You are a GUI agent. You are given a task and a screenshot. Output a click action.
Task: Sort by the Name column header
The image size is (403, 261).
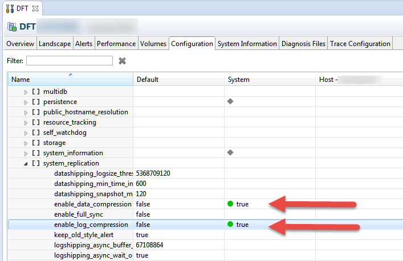(x=21, y=80)
